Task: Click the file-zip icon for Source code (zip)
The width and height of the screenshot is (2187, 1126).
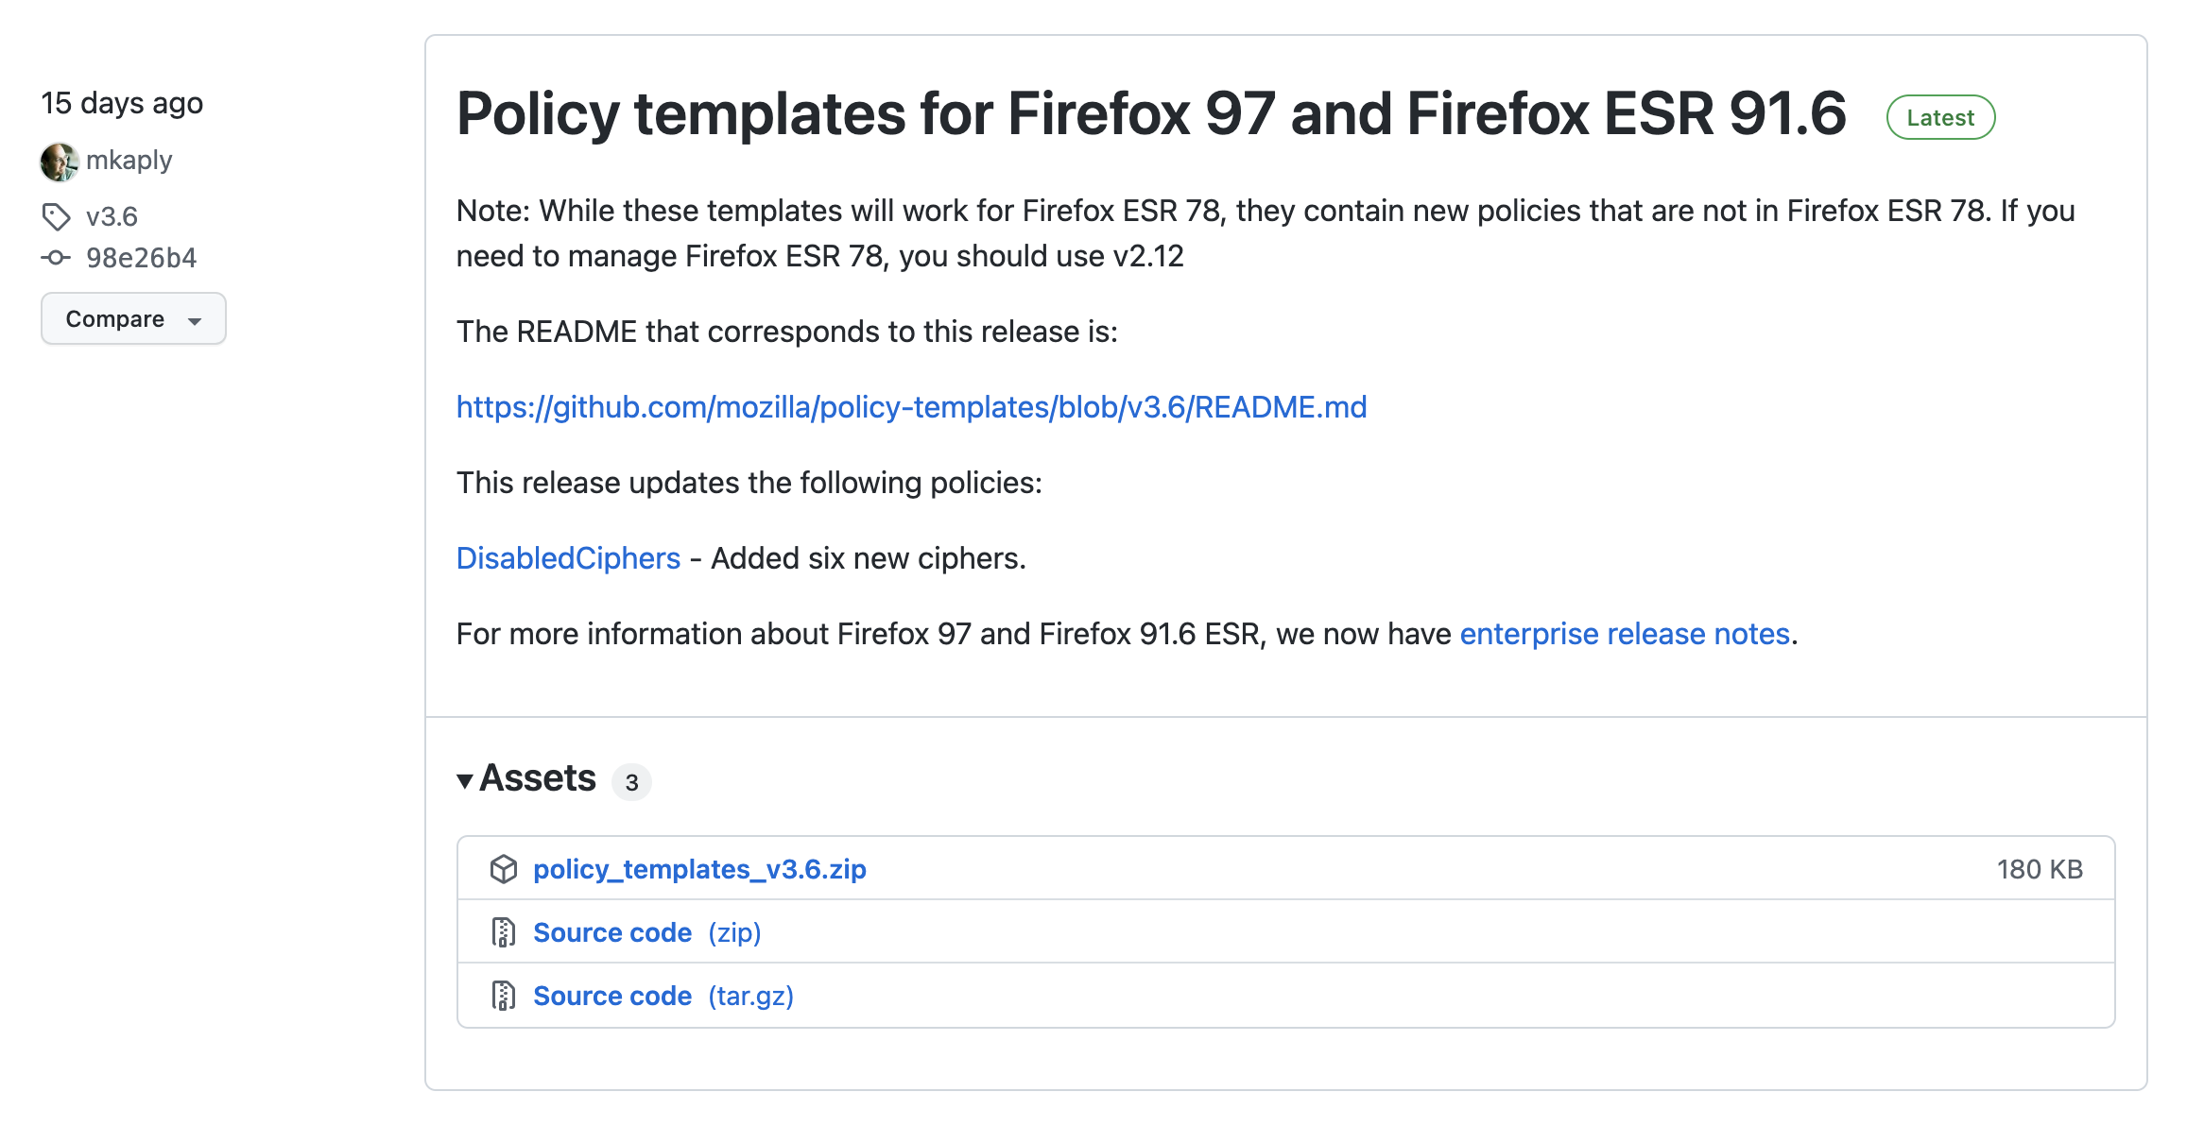Action: (x=504, y=932)
